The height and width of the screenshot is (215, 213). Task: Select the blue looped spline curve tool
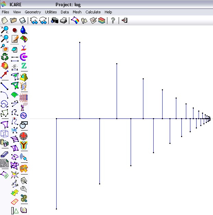[x=4, y=104]
